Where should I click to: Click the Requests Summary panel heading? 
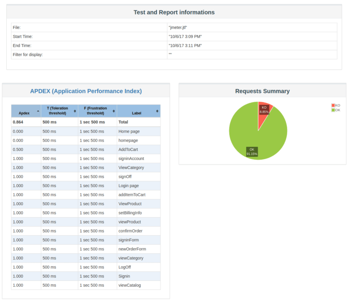click(262, 91)
